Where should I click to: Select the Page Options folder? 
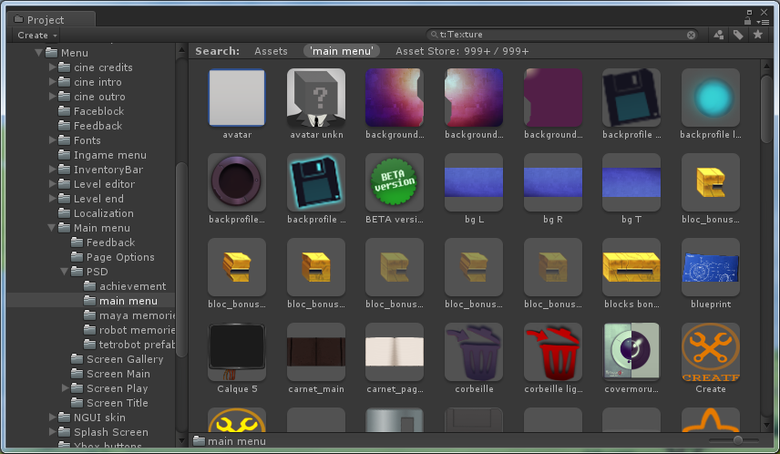click(112, 257)
